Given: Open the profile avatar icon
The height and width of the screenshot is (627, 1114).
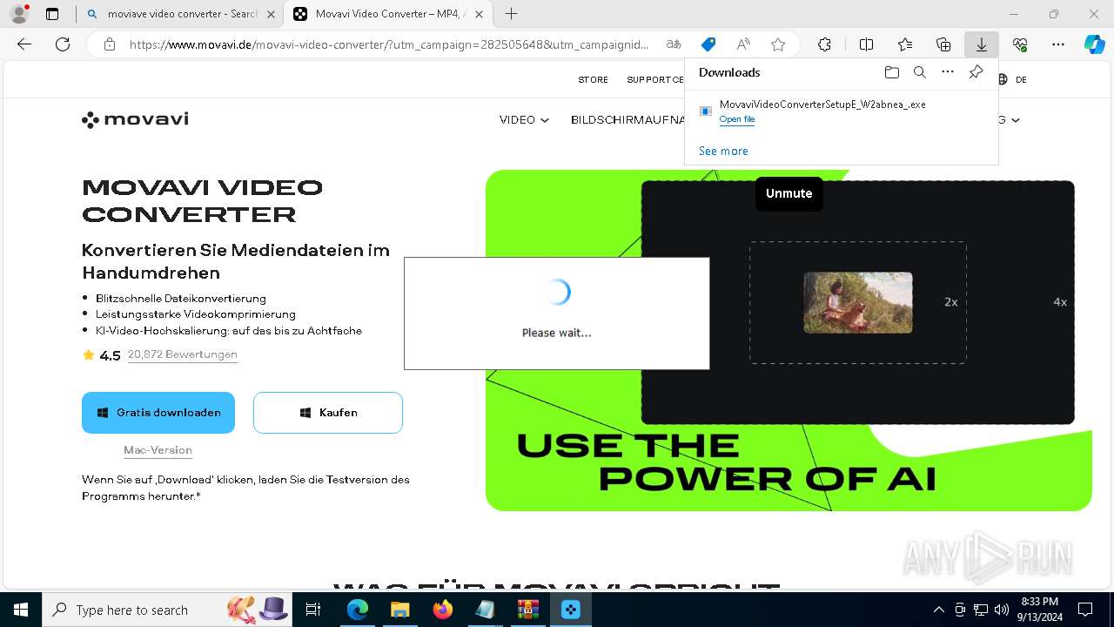Looking at the screenshot, I should click(18, 14).
